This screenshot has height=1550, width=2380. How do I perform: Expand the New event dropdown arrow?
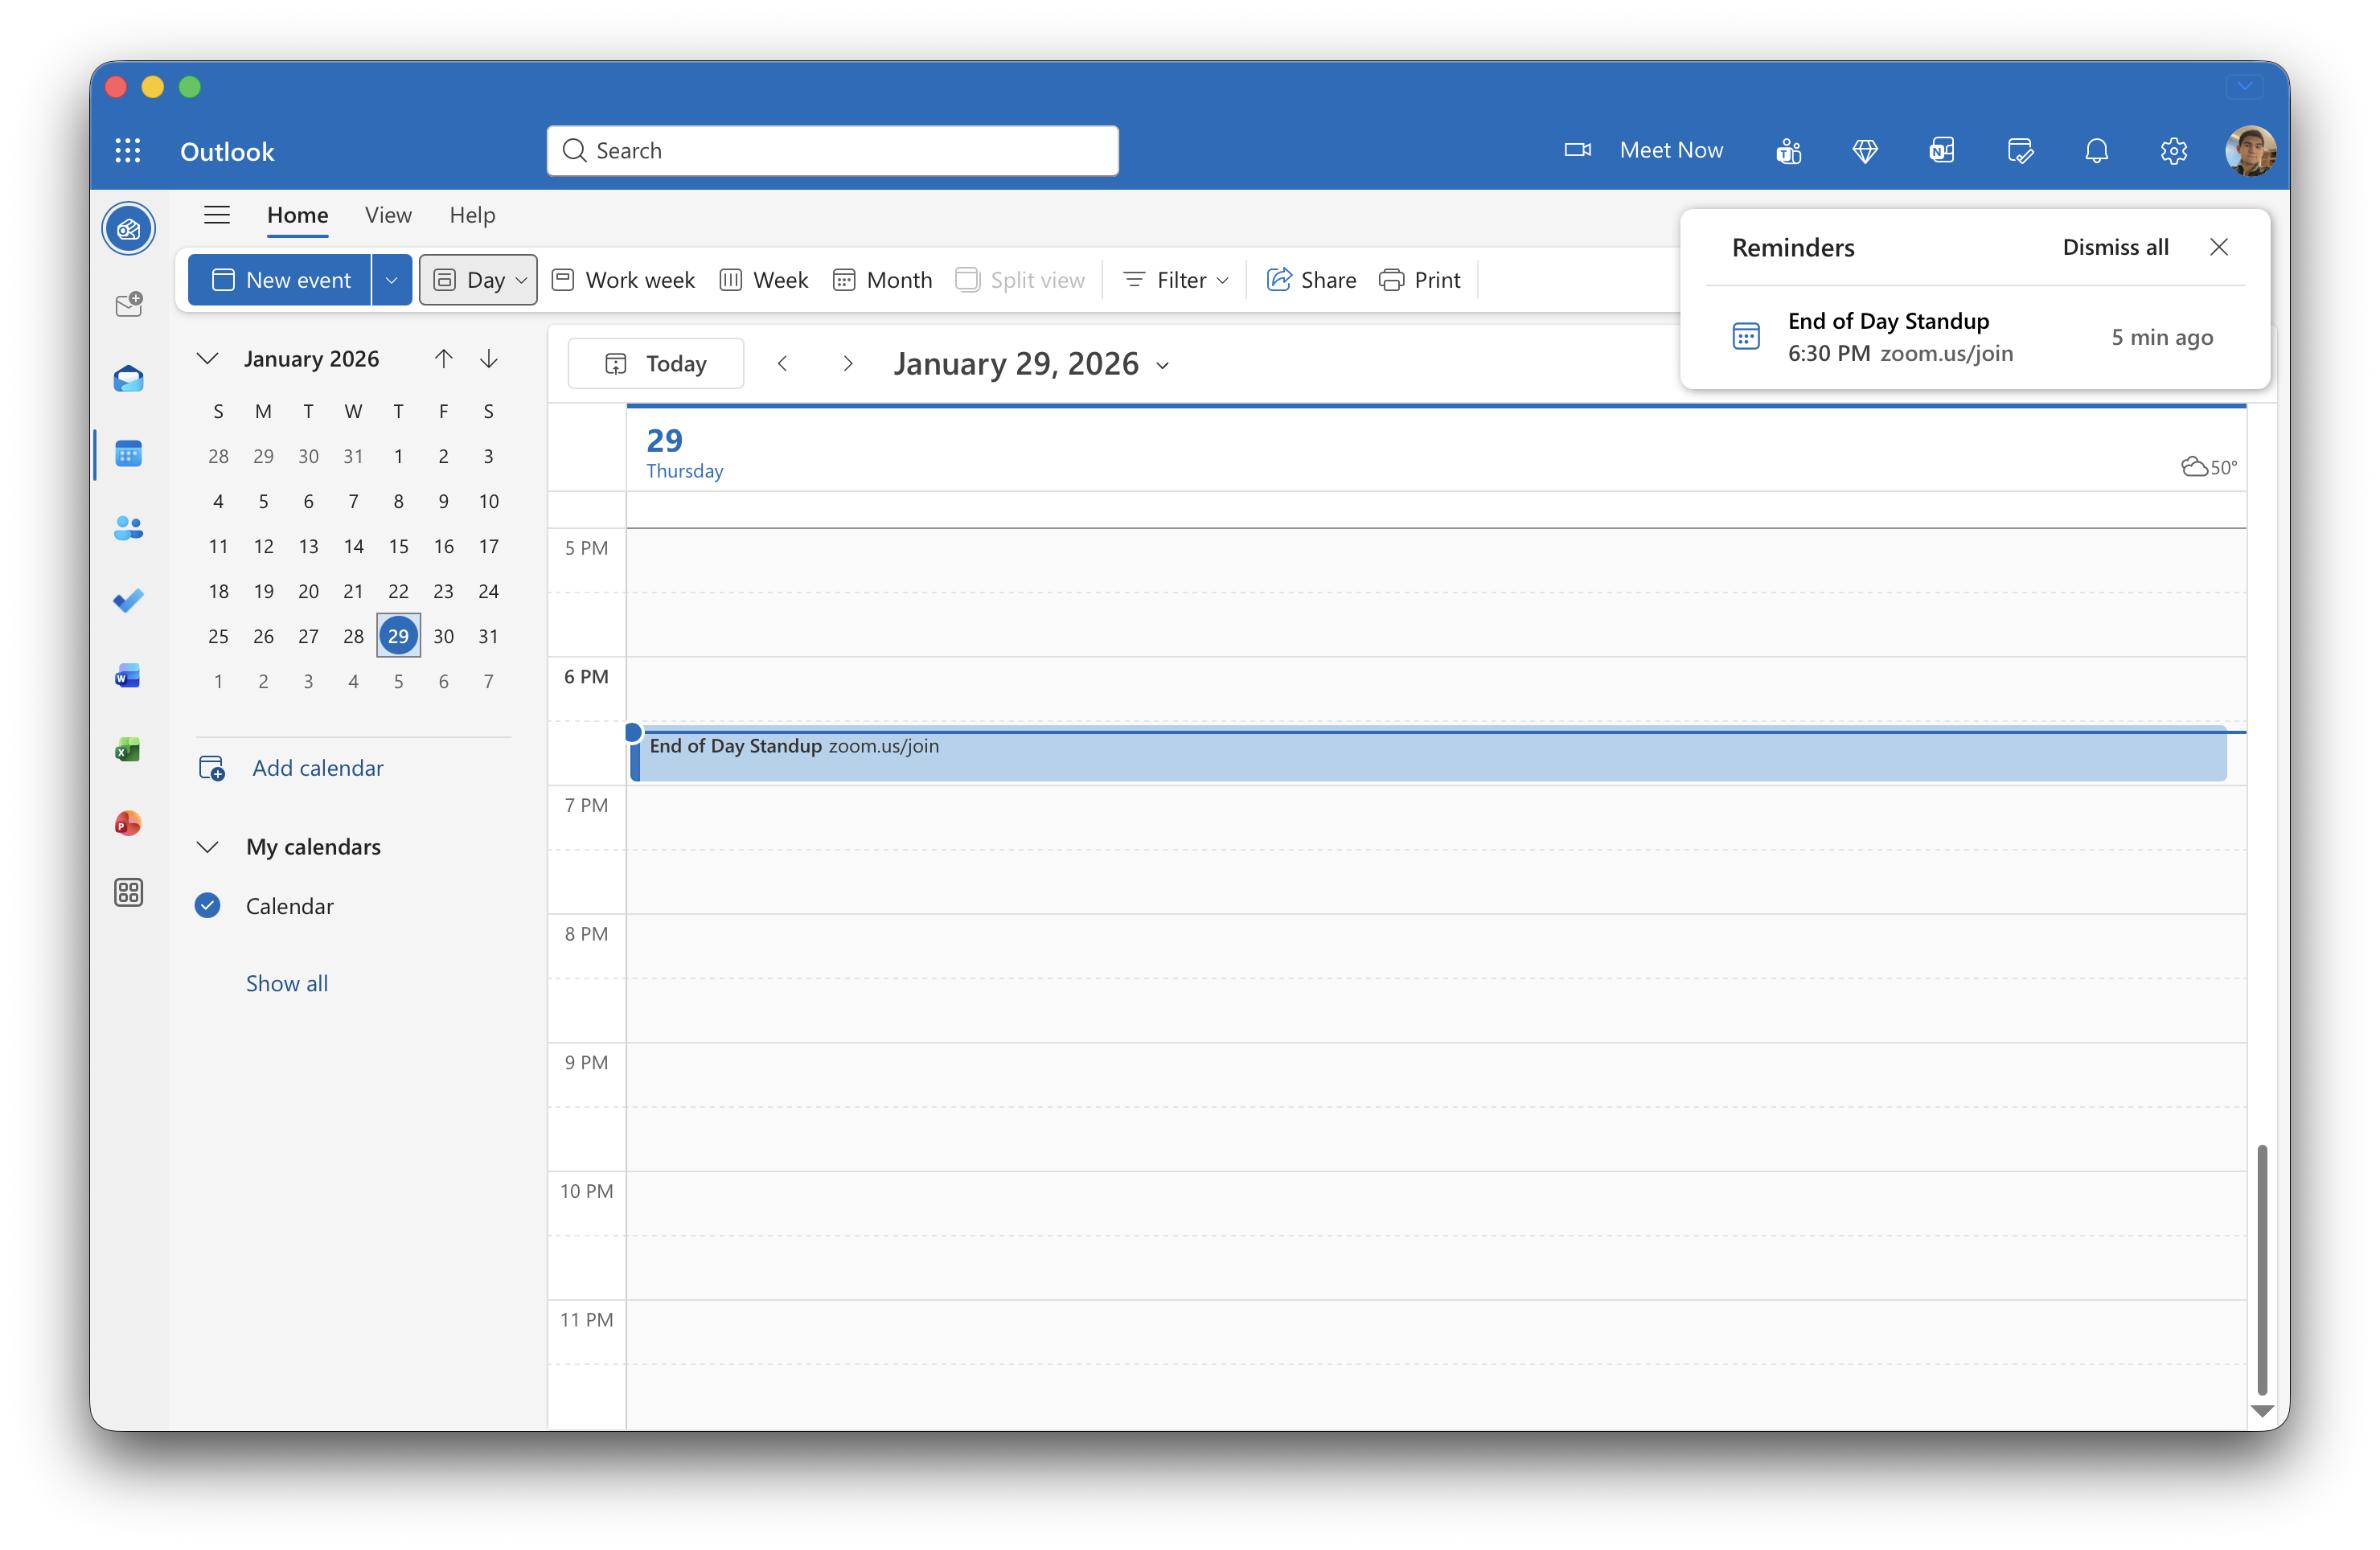(x=392, y=280)
